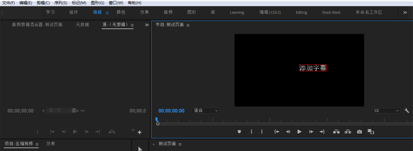Export frame with the camera icon
413x151 pixels.
click(x=359, y=132)
